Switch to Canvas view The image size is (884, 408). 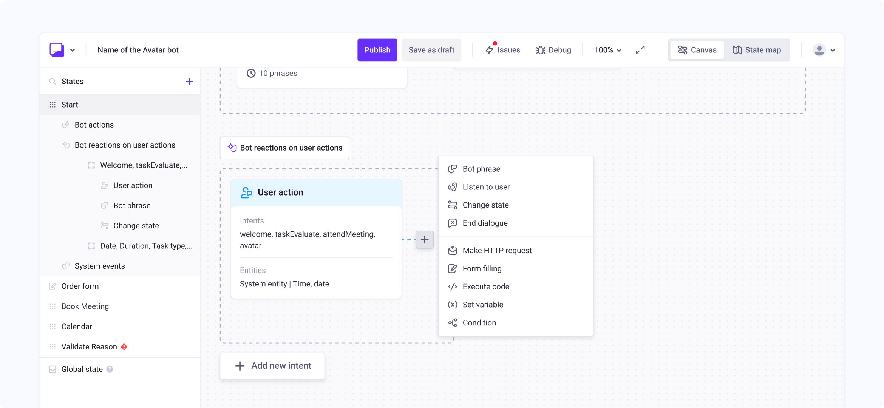[x=697, y=50]
